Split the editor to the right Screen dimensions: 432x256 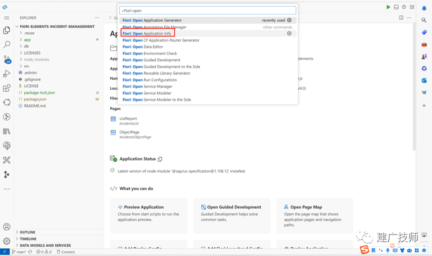coord(401,17)
